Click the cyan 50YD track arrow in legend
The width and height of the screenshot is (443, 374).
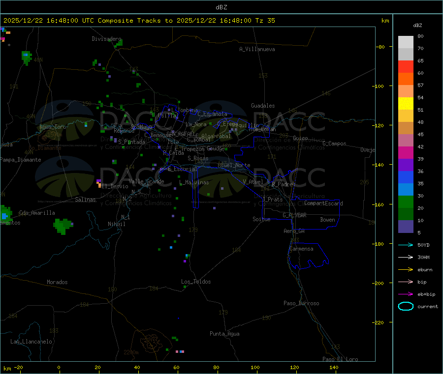pos(406,245)
